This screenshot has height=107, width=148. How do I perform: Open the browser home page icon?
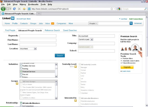(x=24, y=9)
